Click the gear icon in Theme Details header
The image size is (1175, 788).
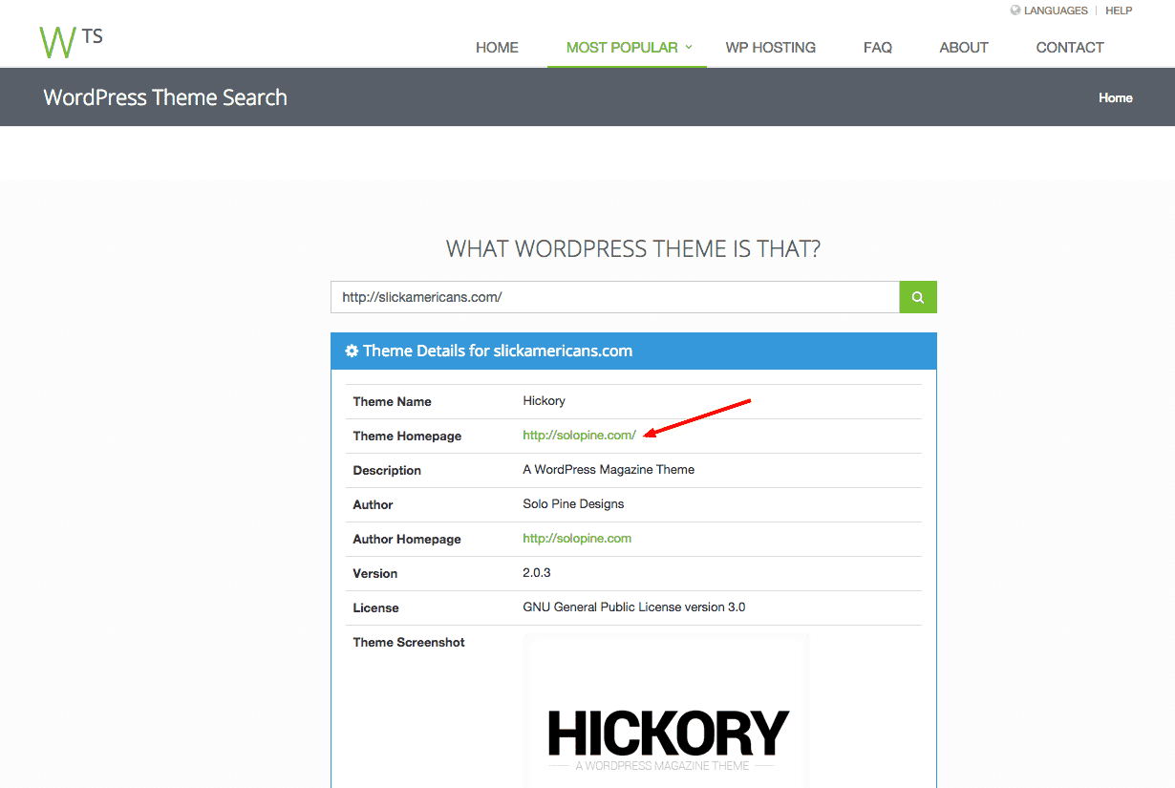pyautogui.click(x=352, y=351)
